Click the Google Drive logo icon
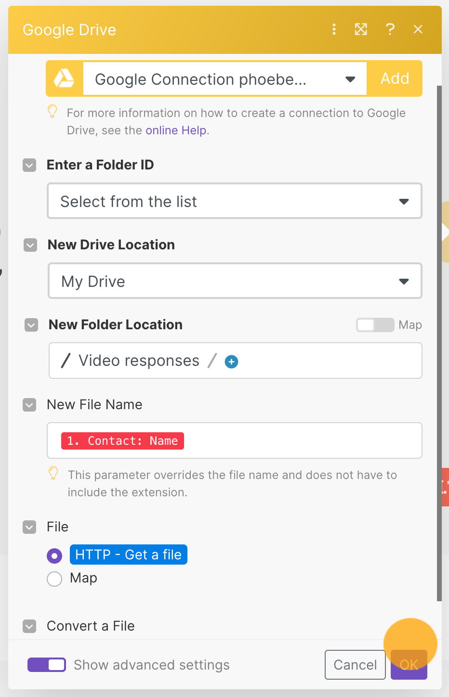This screenshot has width=449, height=697. [x=64, y=78]
